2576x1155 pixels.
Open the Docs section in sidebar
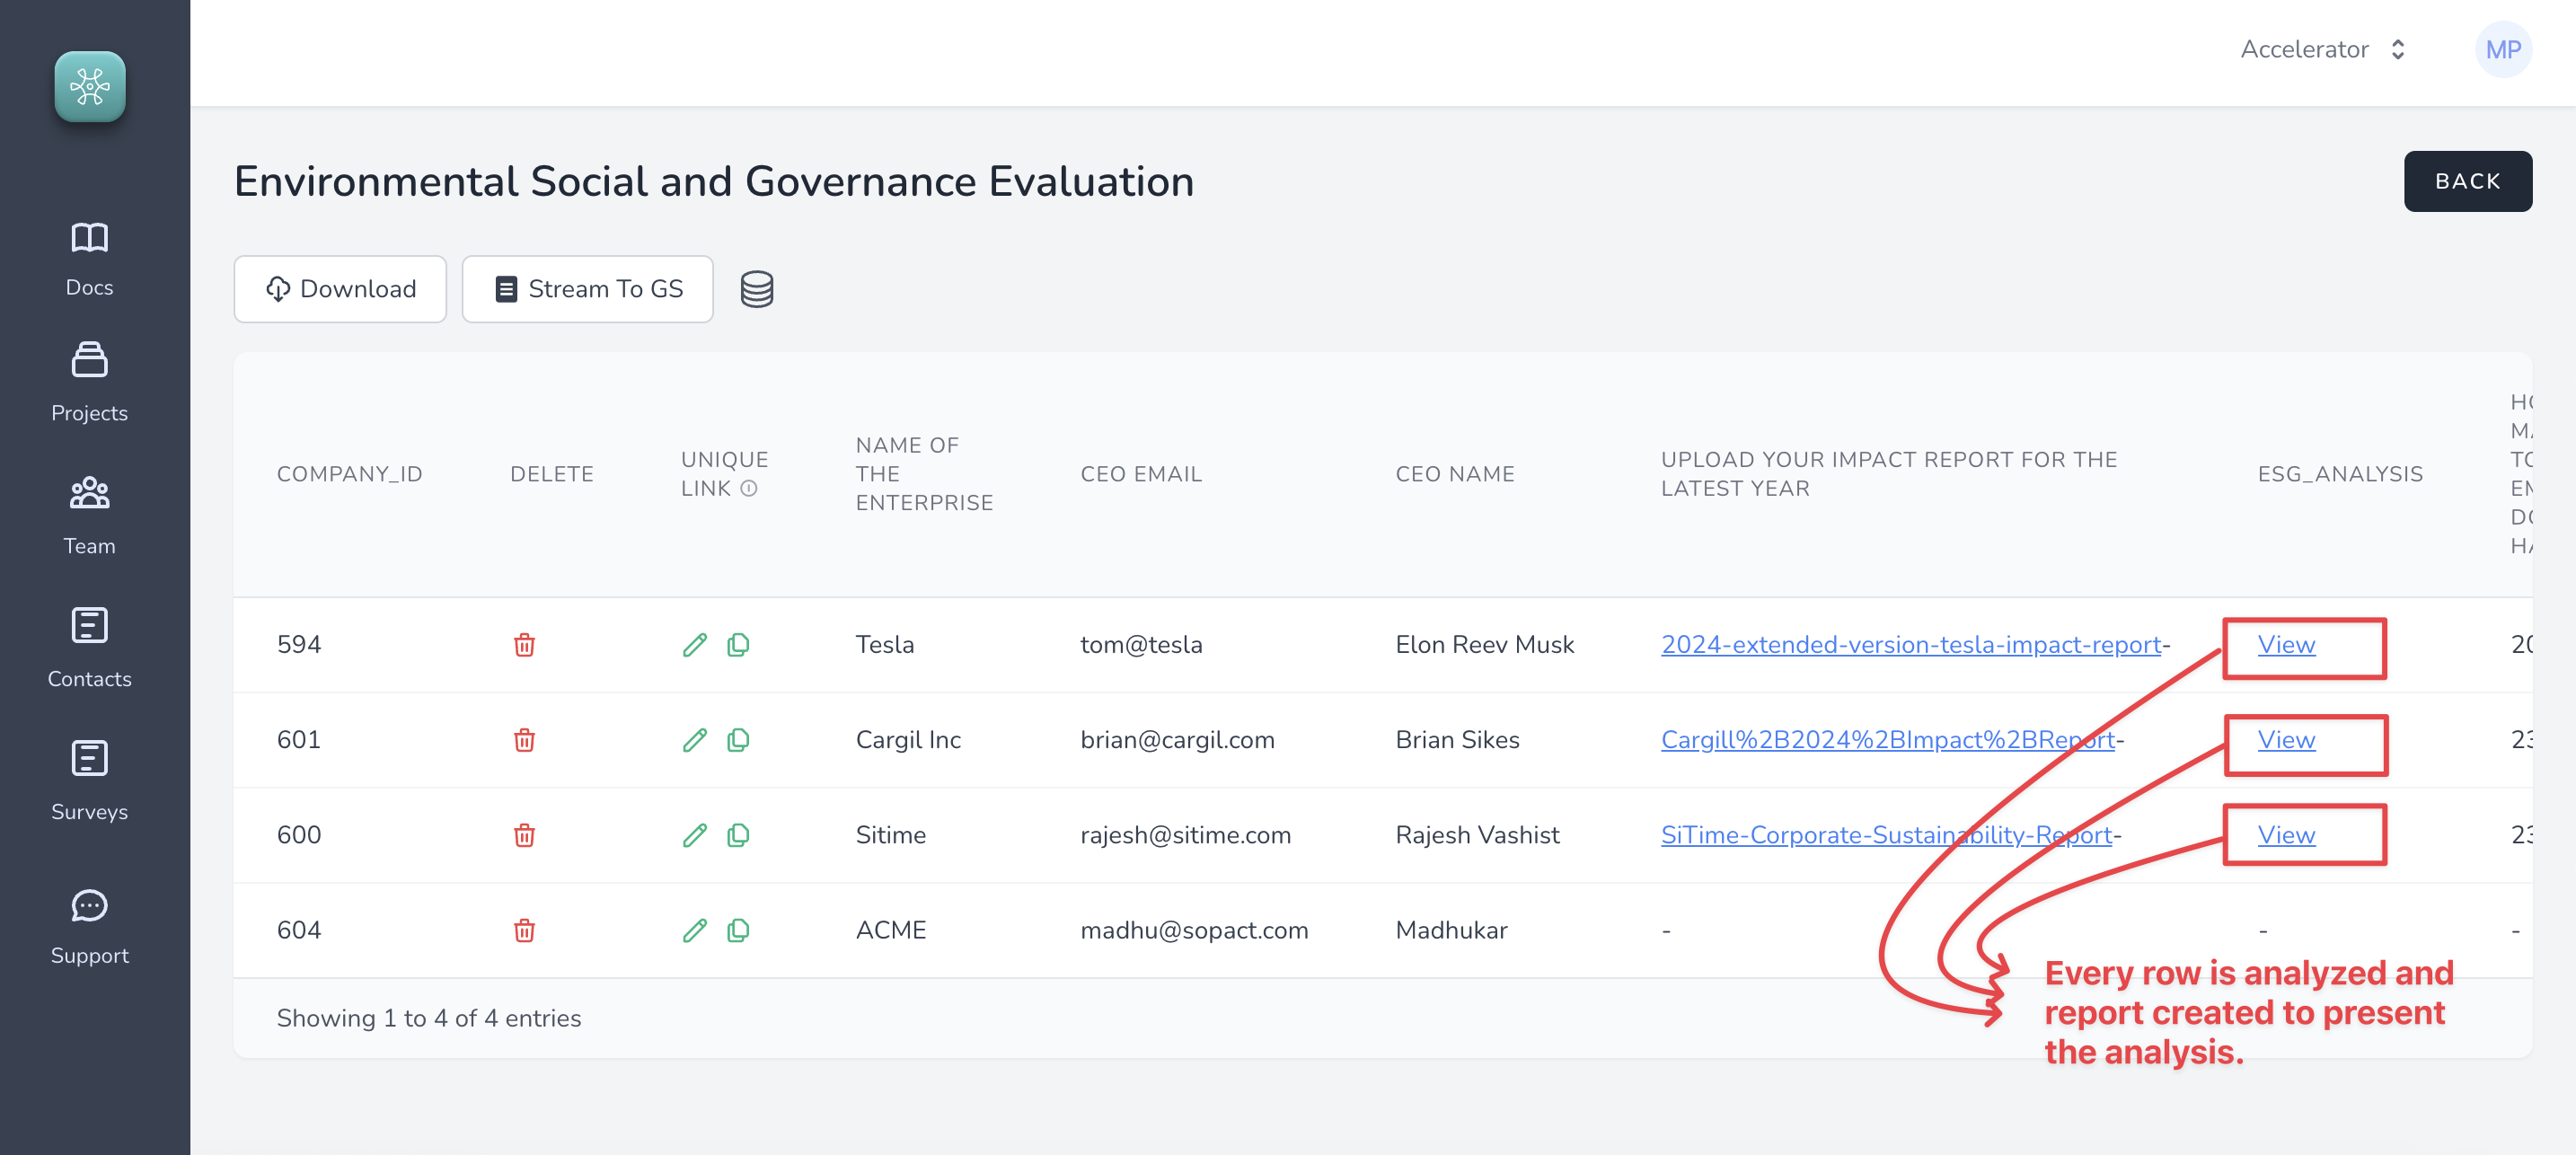click(x=89, y=259)
